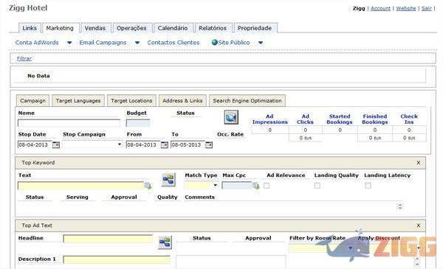This screenshot has width=443, height=269.
Task: Click the Started Bookings column header
Action: tap(340, 119)
